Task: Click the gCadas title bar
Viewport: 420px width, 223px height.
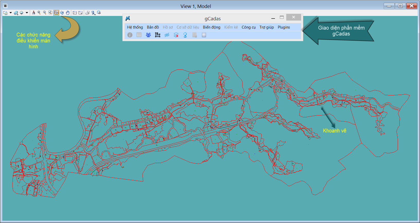Action: coord(212,19)
